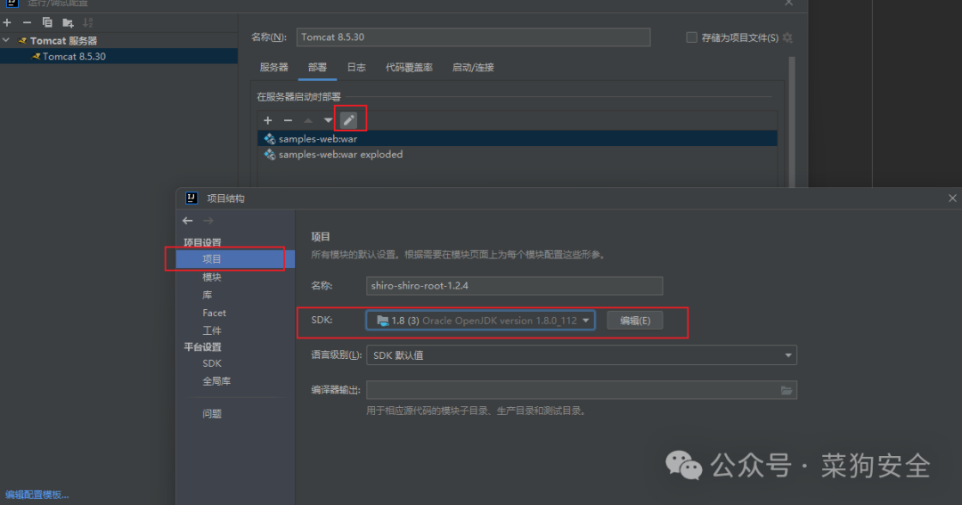Add deployment artifact with plus icon

click(267, 120)
